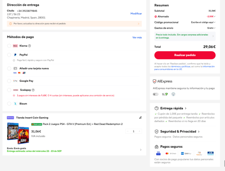225x171 pixels.
Task: Click the warning icon in address update notice
Action: 10,24
